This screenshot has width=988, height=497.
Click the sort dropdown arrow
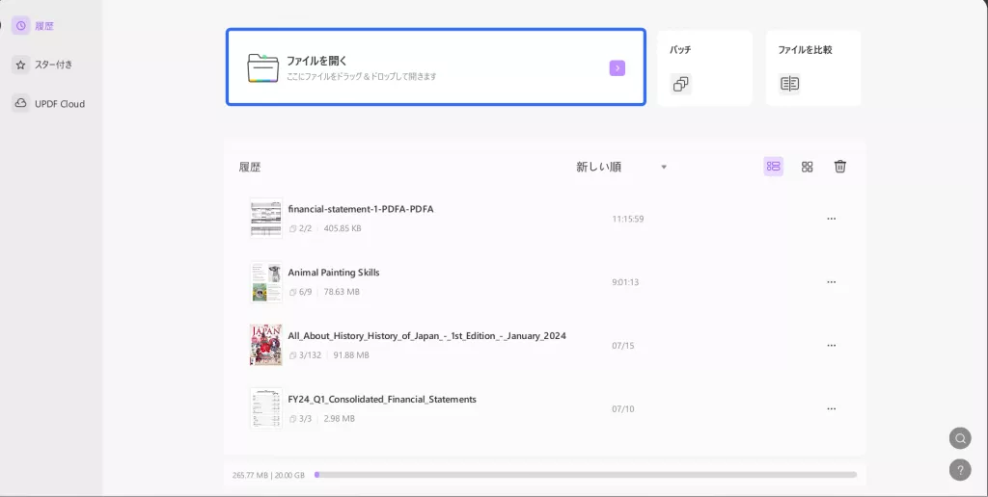(x=664, y=167)
